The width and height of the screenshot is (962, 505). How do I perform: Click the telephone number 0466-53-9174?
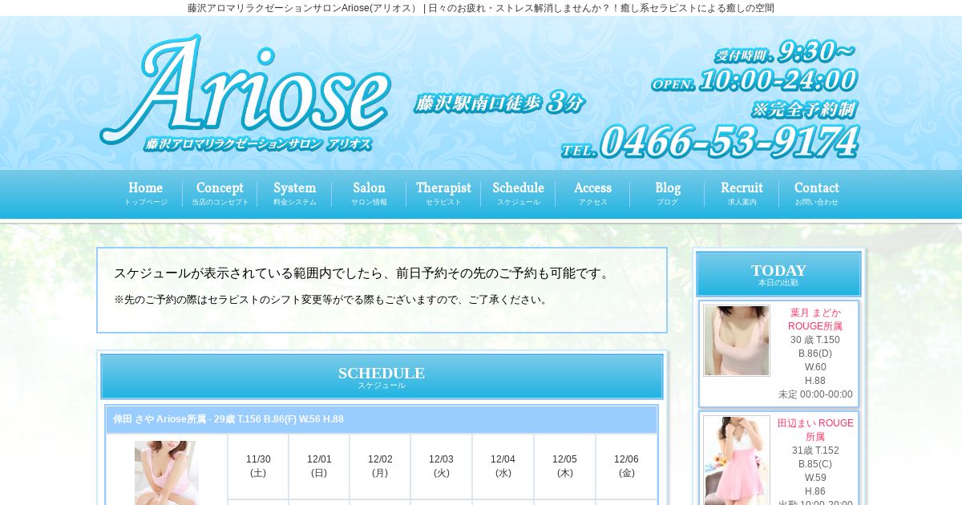[x=709, y=142]
